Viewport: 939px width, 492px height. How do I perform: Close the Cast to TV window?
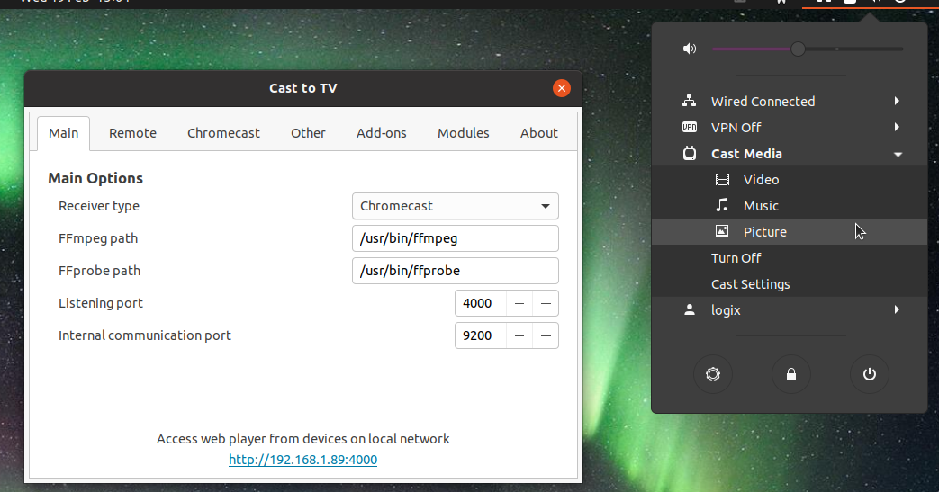(561, 88)
